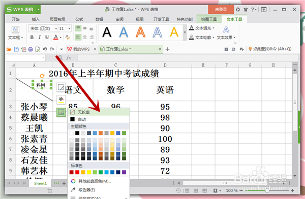Pick the standard yellow color swatch
This screenshot has height=199, width=305.
point(89,172)
